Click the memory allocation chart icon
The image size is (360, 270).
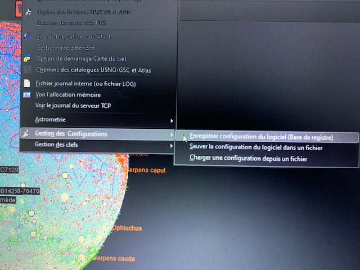click(26, 95)
